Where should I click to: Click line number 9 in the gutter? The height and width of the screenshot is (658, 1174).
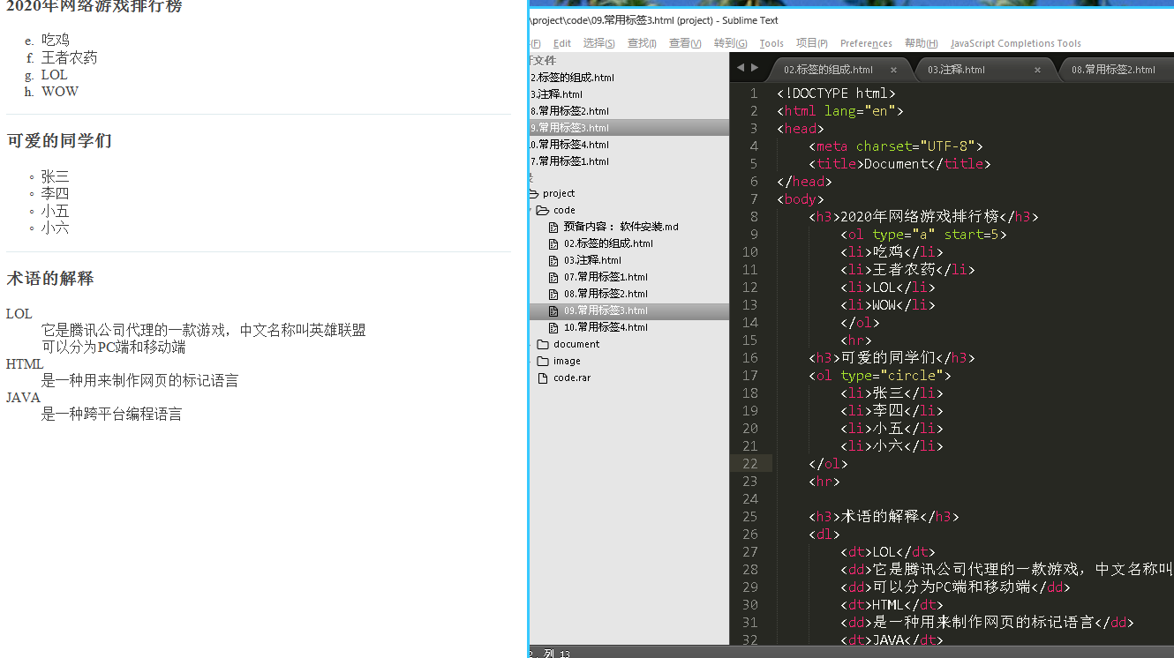tap(753, 234)
